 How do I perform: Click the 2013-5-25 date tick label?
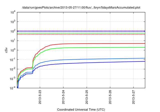(87, 97)
